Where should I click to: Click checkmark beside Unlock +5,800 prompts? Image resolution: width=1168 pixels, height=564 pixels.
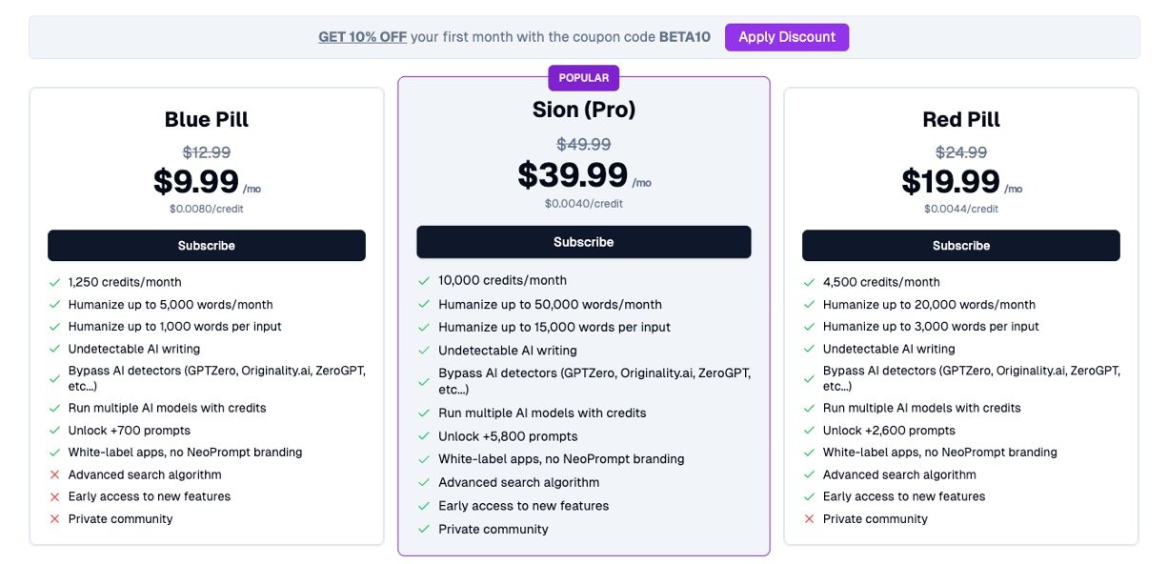coord(424,436)
